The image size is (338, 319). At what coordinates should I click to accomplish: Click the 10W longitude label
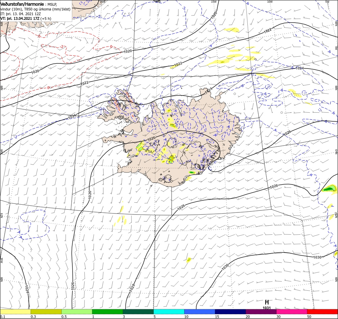coord(270,2)
